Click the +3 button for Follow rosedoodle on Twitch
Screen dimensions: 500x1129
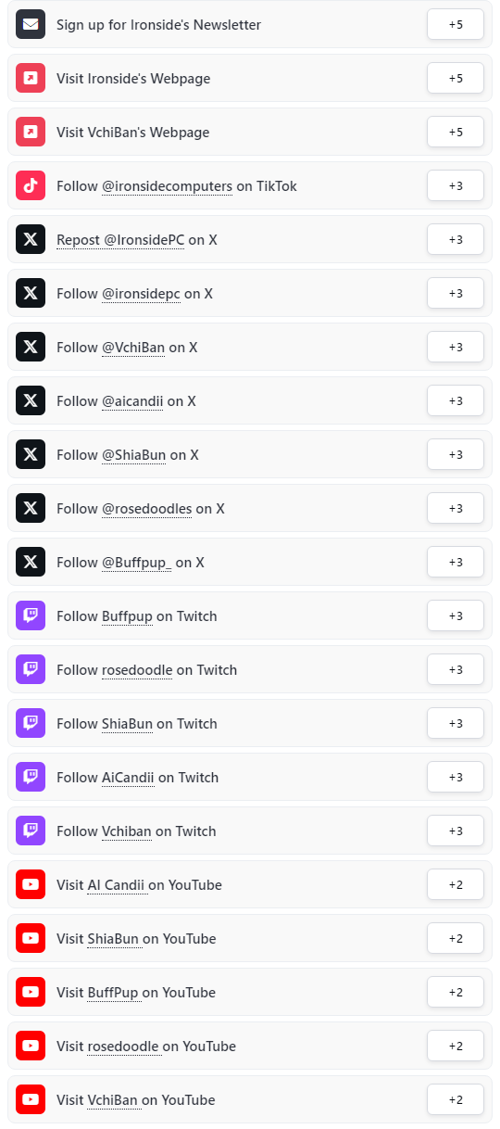[x=456, y=670]
